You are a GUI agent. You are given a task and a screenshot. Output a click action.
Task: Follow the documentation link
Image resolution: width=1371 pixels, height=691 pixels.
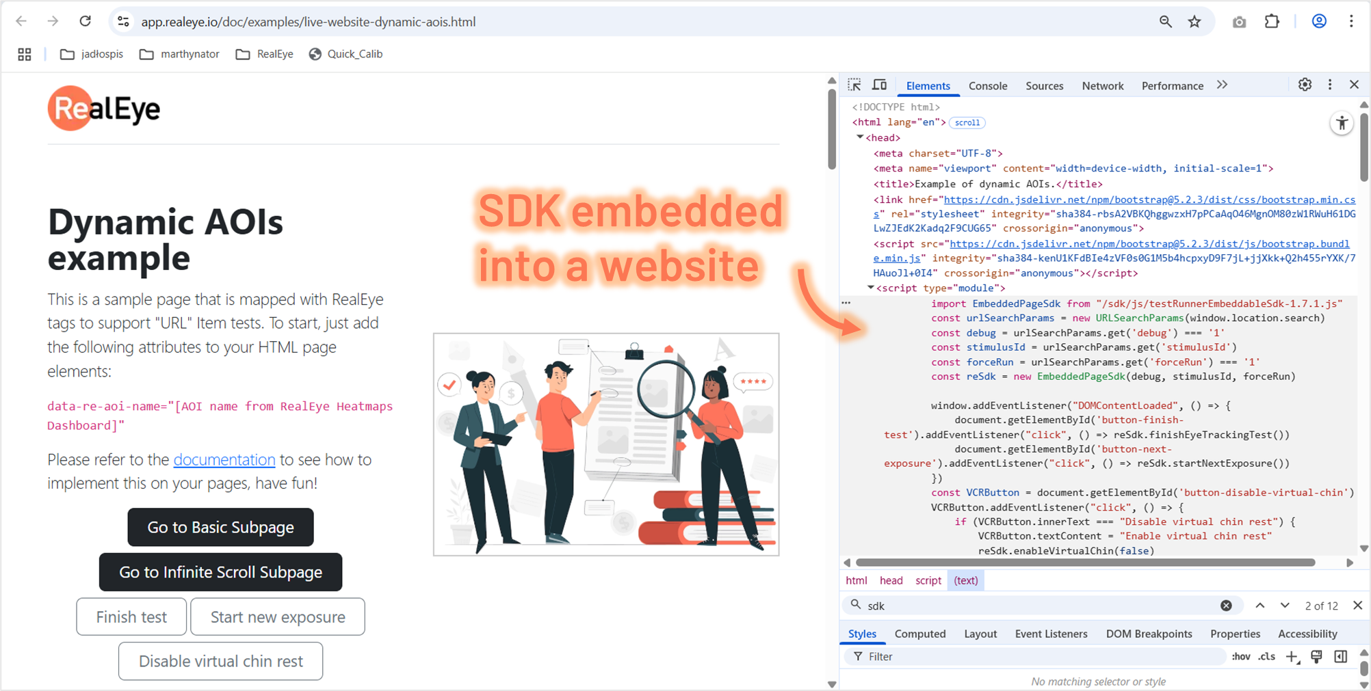(224, 460)
